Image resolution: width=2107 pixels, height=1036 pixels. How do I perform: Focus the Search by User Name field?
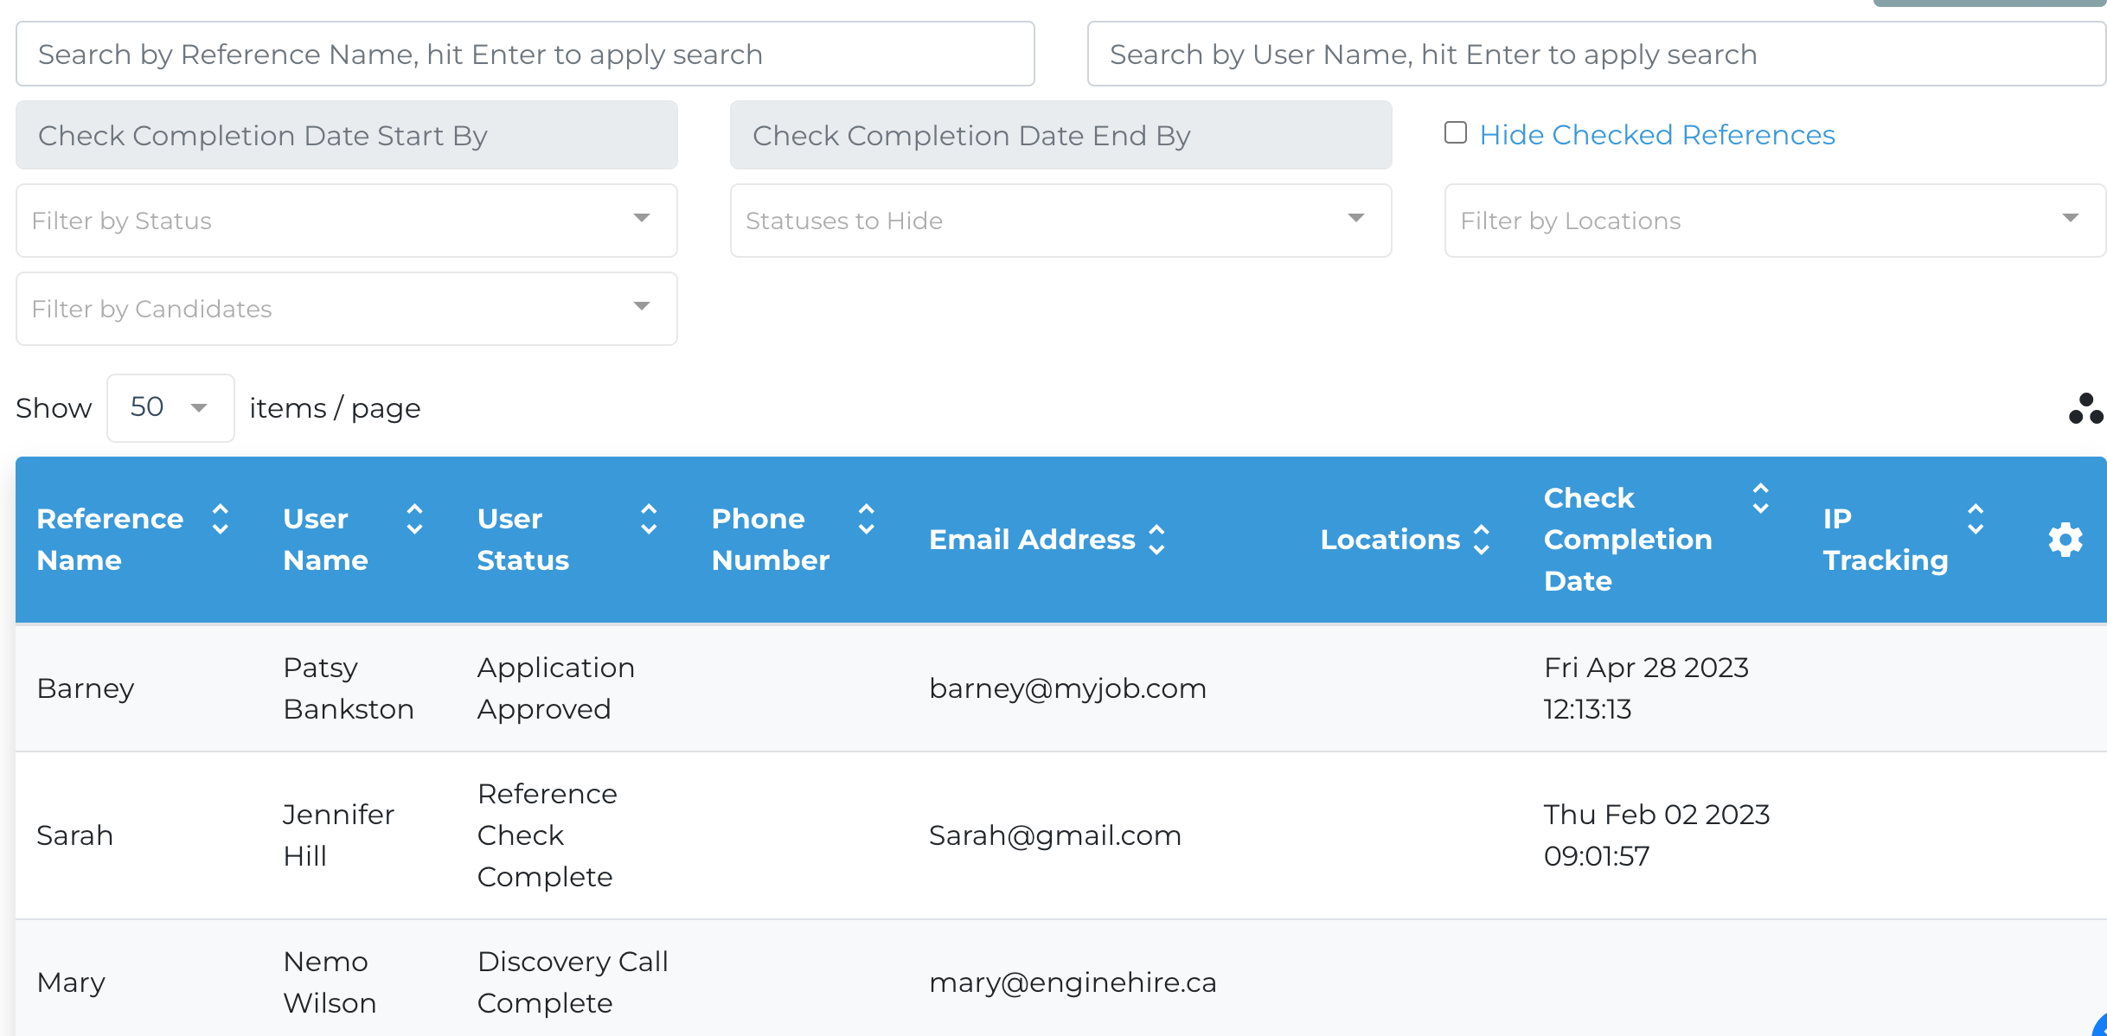coord(1597,54)
